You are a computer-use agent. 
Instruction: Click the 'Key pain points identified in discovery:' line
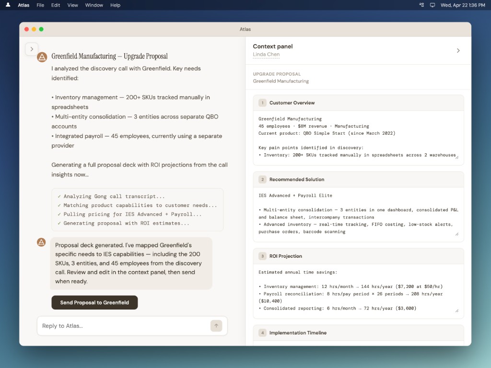[311, 148]
